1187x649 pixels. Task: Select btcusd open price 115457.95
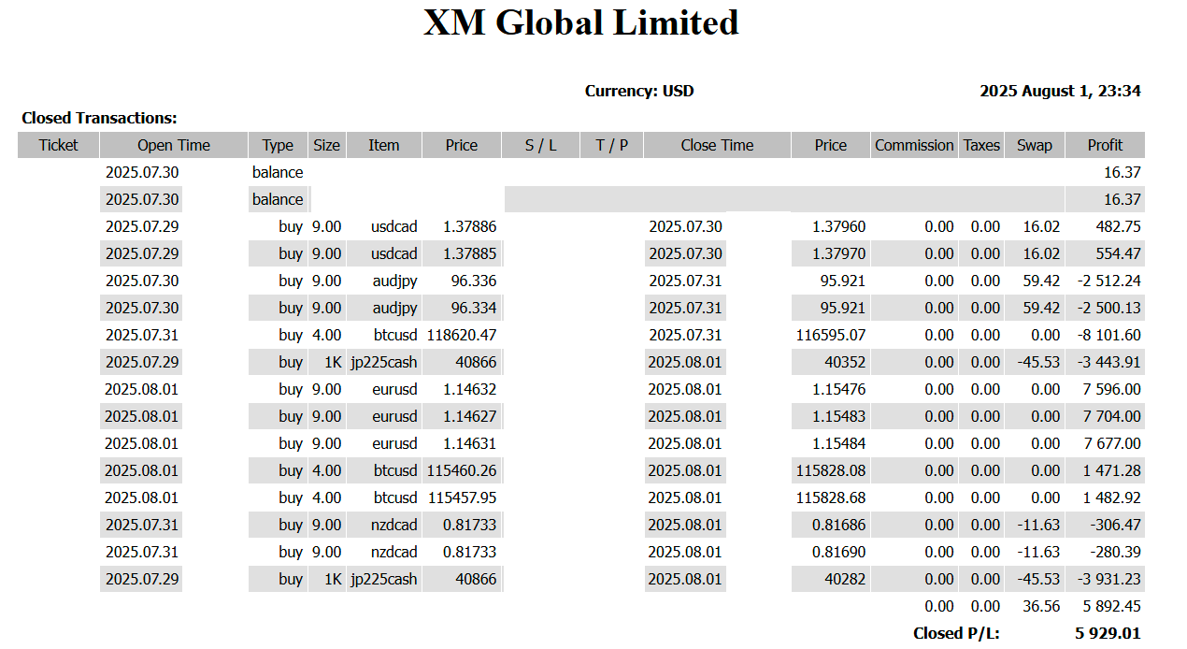tap(462, 498)
